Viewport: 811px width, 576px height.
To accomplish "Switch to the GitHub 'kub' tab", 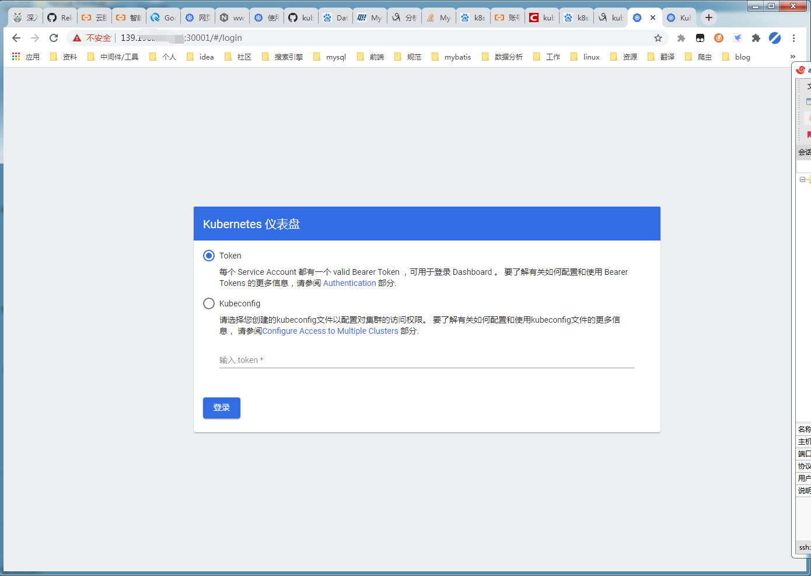I will [x=300, y=18].
